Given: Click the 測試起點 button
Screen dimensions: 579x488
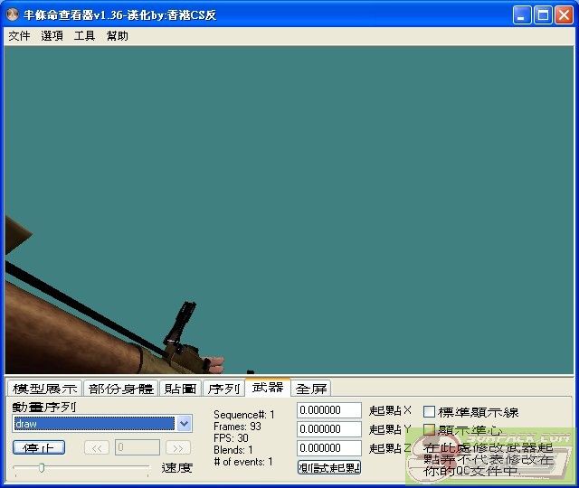Looking at the screenshot, I should click(329, 467).
